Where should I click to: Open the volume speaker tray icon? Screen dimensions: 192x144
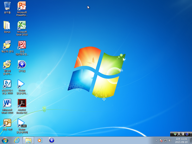170,141
